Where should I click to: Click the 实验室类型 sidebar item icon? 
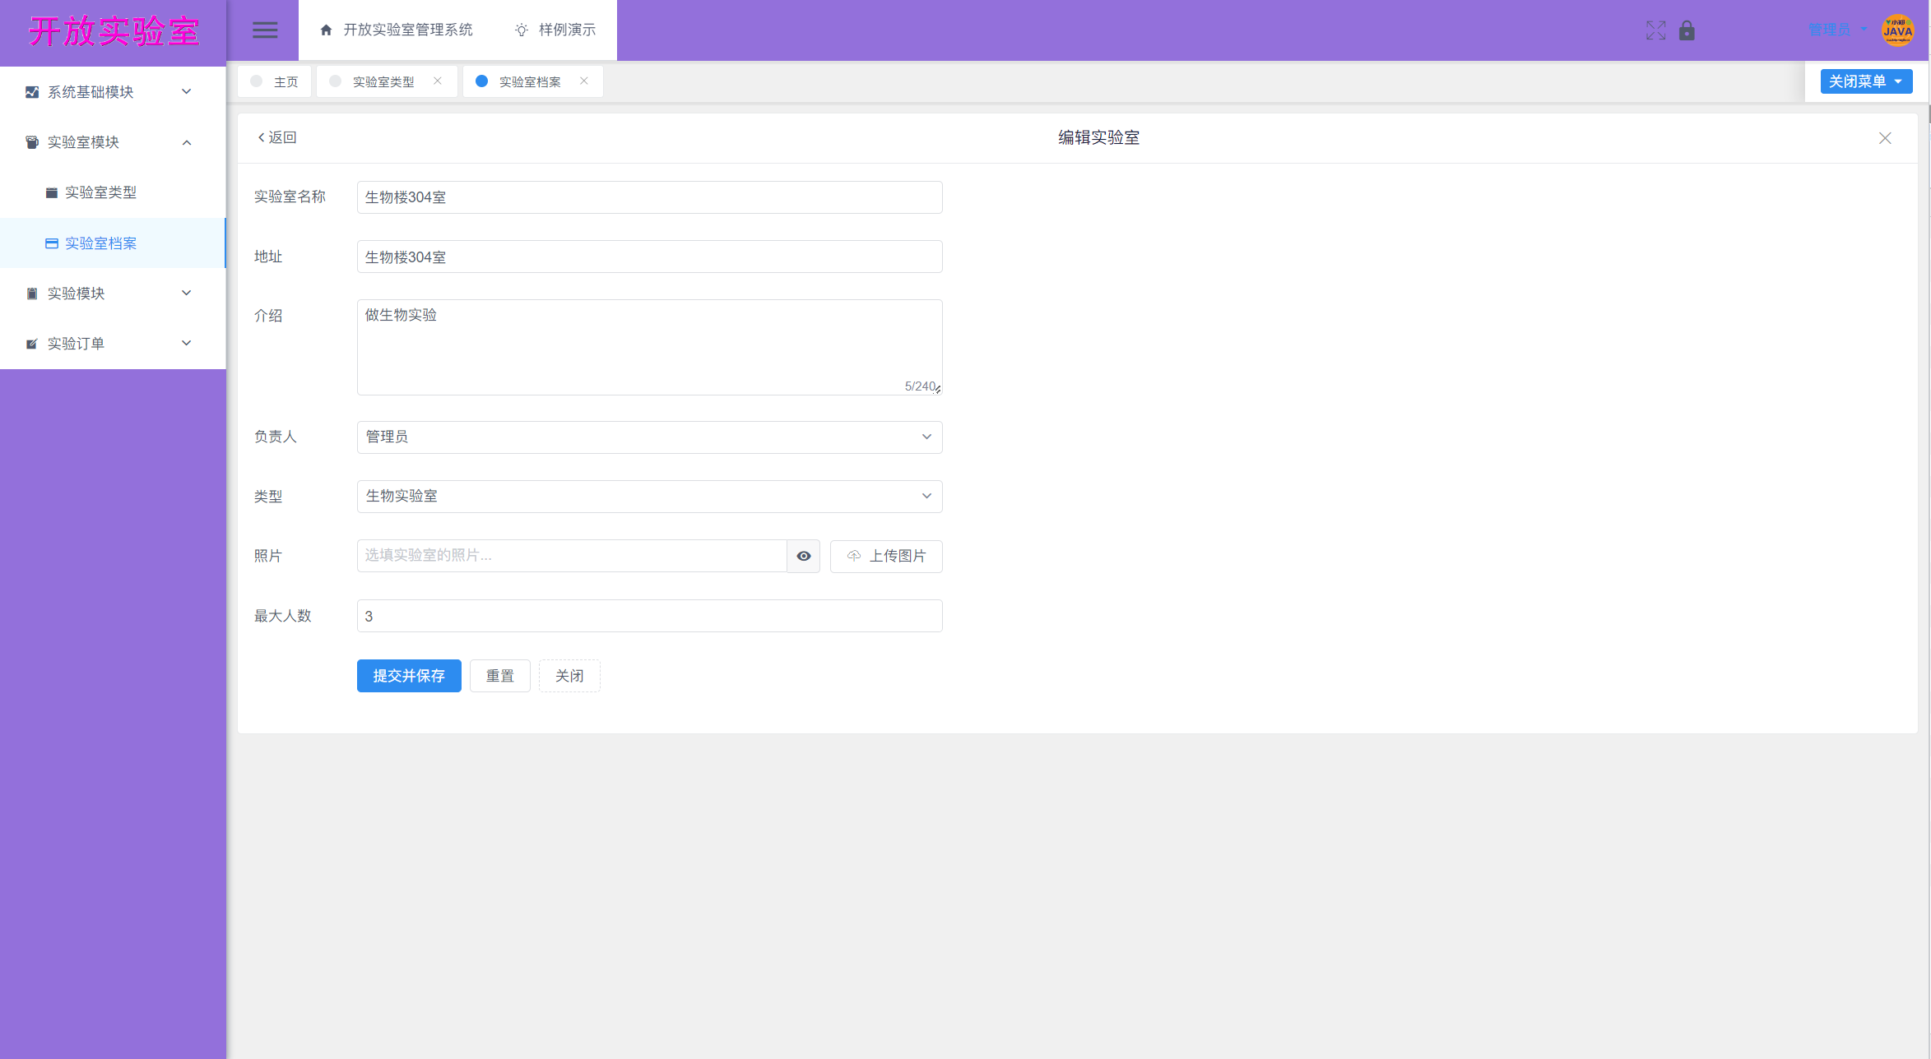(x=52, y=192)
